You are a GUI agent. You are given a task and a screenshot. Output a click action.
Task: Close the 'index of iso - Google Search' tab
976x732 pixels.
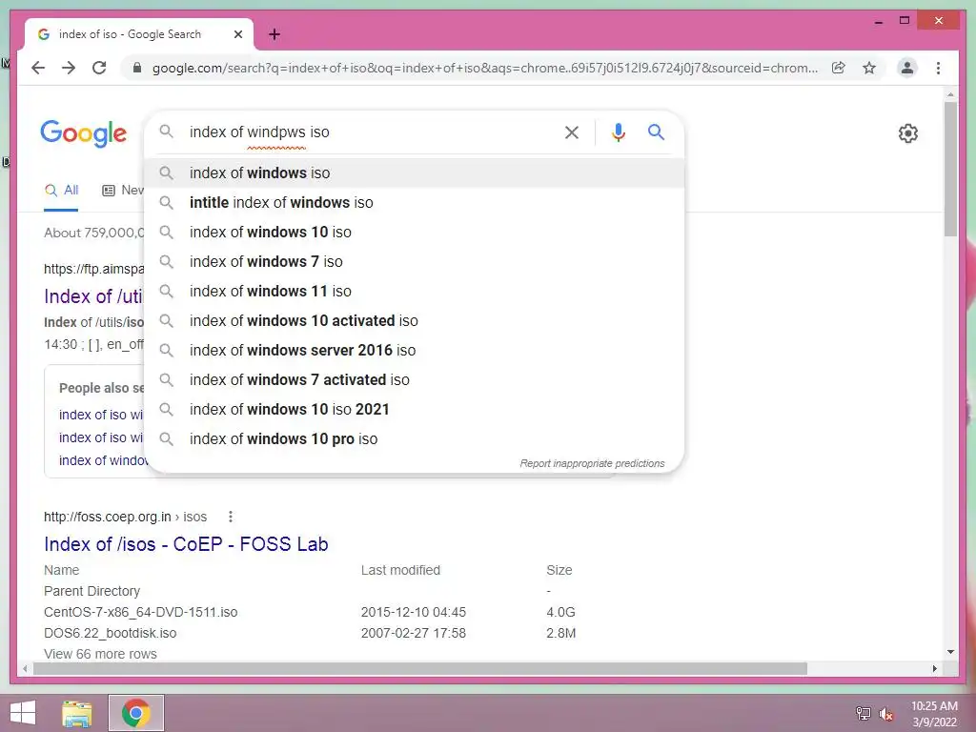click(x=238, y=34)
